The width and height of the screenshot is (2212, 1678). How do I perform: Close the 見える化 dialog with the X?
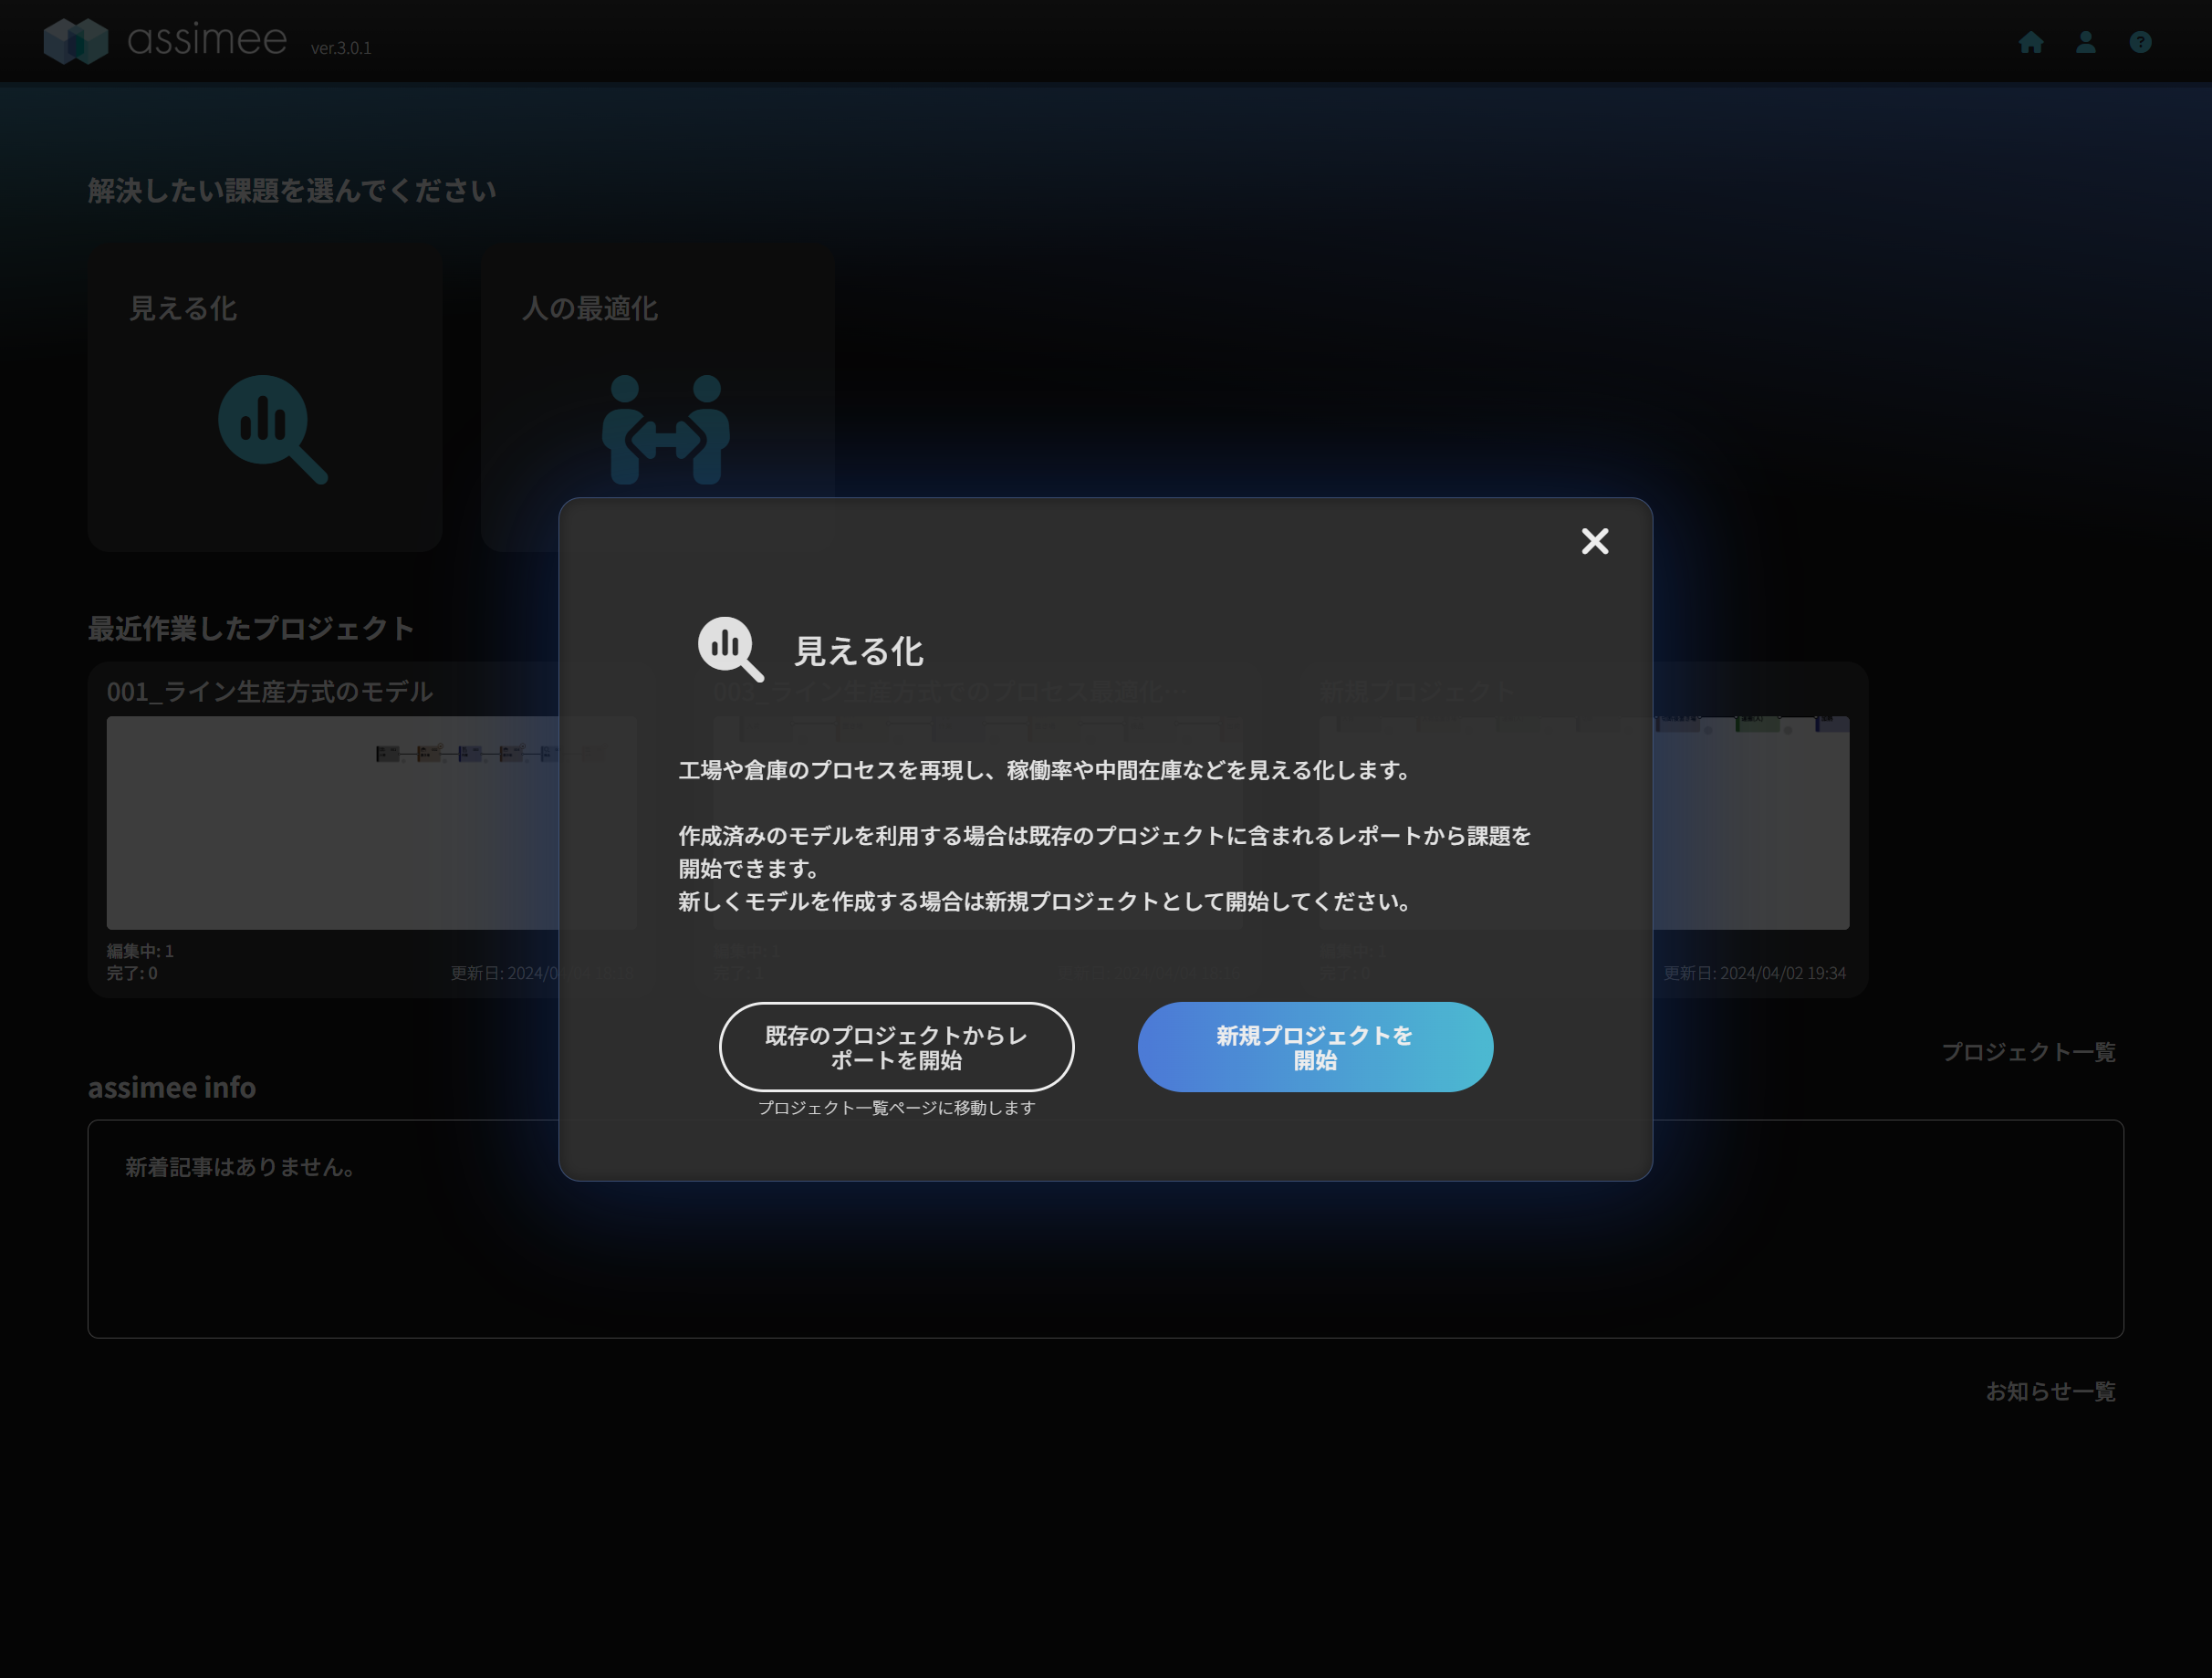[1594, 541]
